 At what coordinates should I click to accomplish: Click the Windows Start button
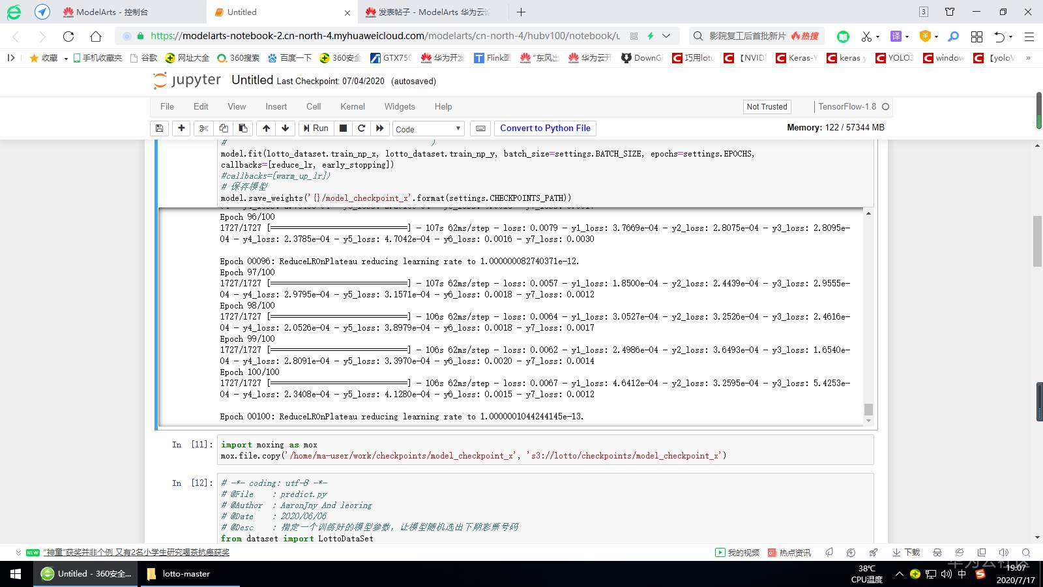[16, 574]
